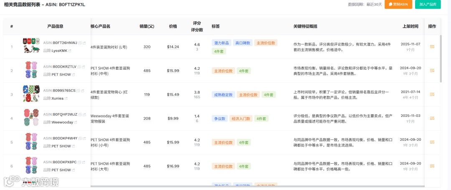Image resolution: width=451 pixels, height=190 pixels.
Task: Click the rating value 3.8
Action: (x=197, y=92)
